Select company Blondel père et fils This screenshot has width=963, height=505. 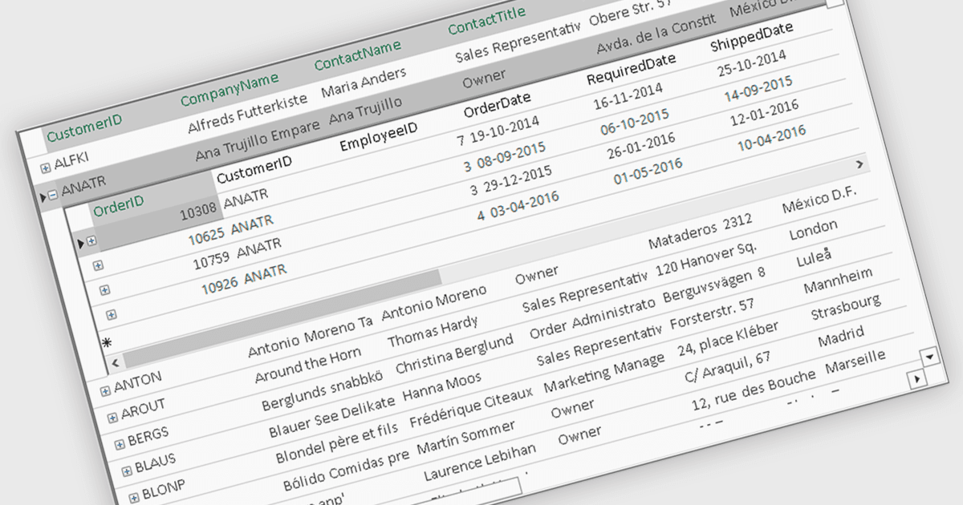(x=337, y=443)
